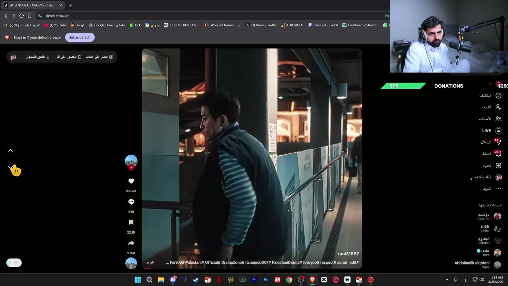Viewport: 508px width, 286px height.
Task: Set Brave as the default browser
Action: (x=80, y=37)
